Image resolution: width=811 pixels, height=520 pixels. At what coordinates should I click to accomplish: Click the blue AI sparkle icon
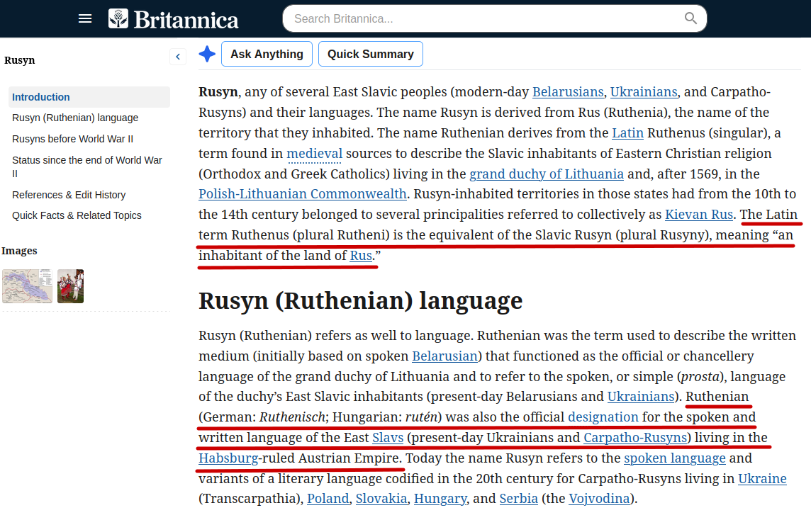click(207, 54)
